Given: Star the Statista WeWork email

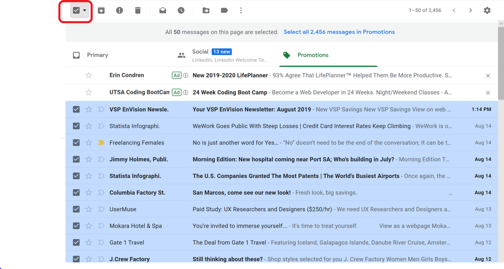Looking at the screenshot, I should click(x=89, y=126).
